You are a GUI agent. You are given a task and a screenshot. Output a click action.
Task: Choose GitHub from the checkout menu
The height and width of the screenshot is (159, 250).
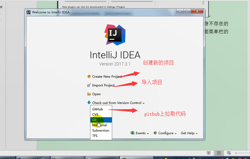[101, 109]
